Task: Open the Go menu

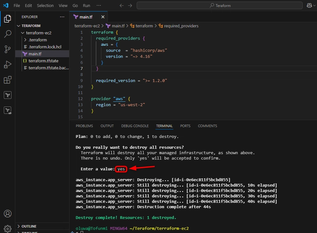Action: 75,6
